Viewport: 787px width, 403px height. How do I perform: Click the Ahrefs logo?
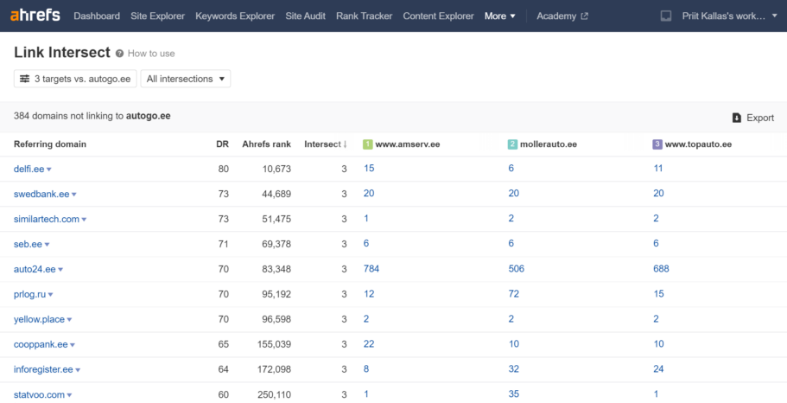[x=35, y=16]
